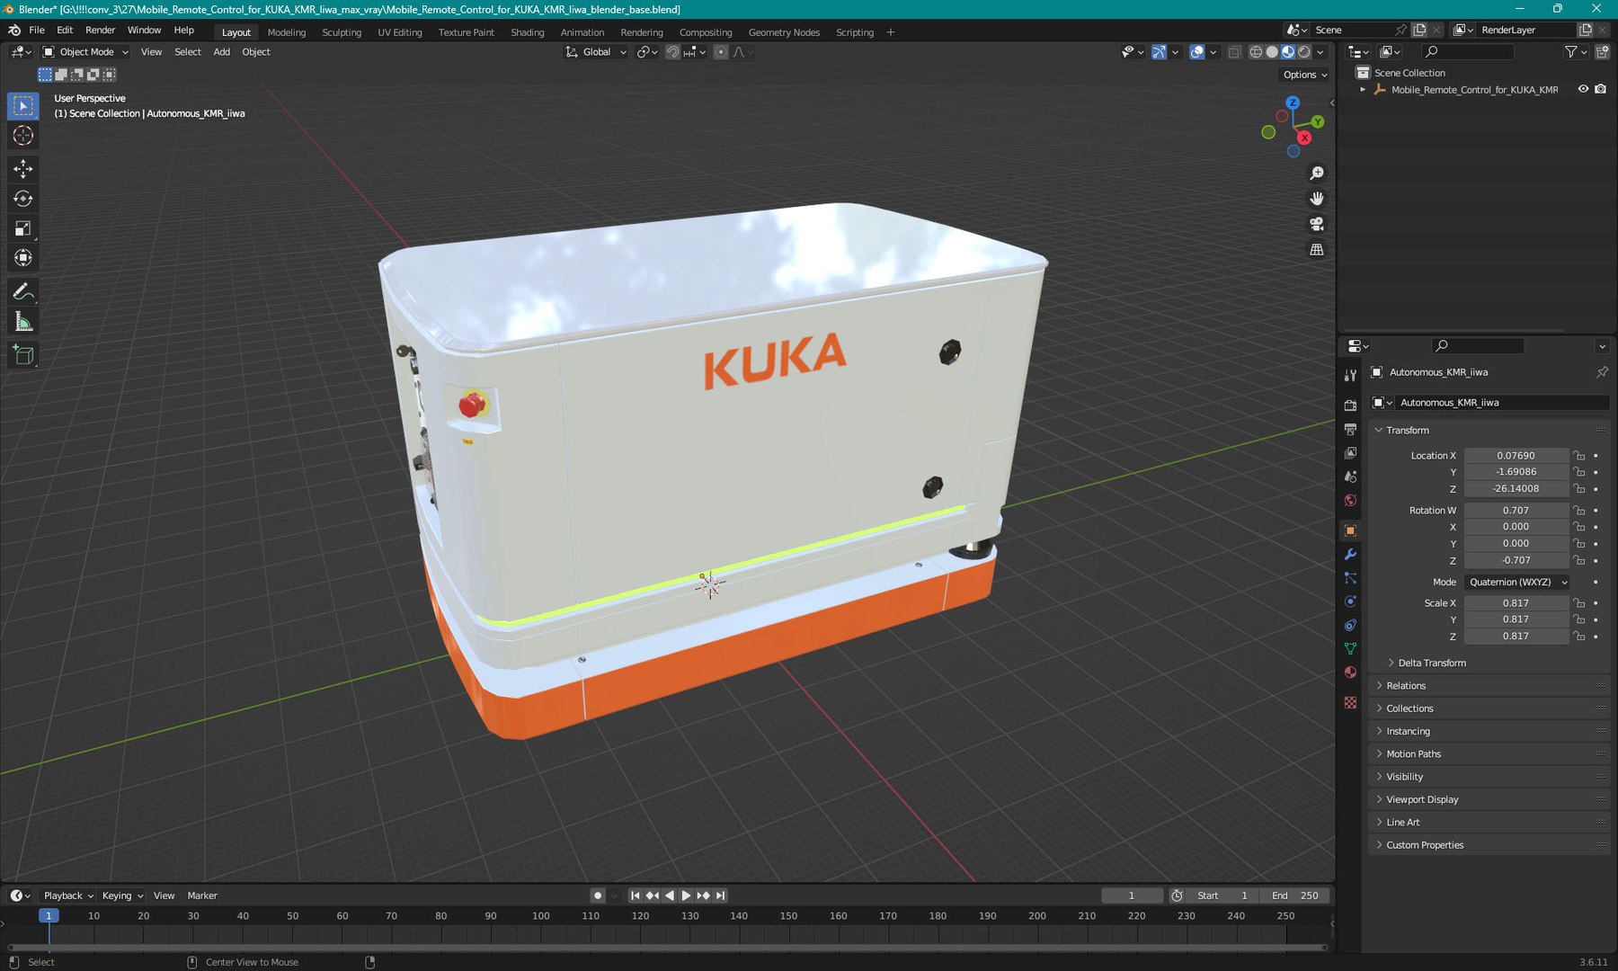Open the Material properties tab
Viewport: 1618px width, 971px height.
coord(1350,673)
